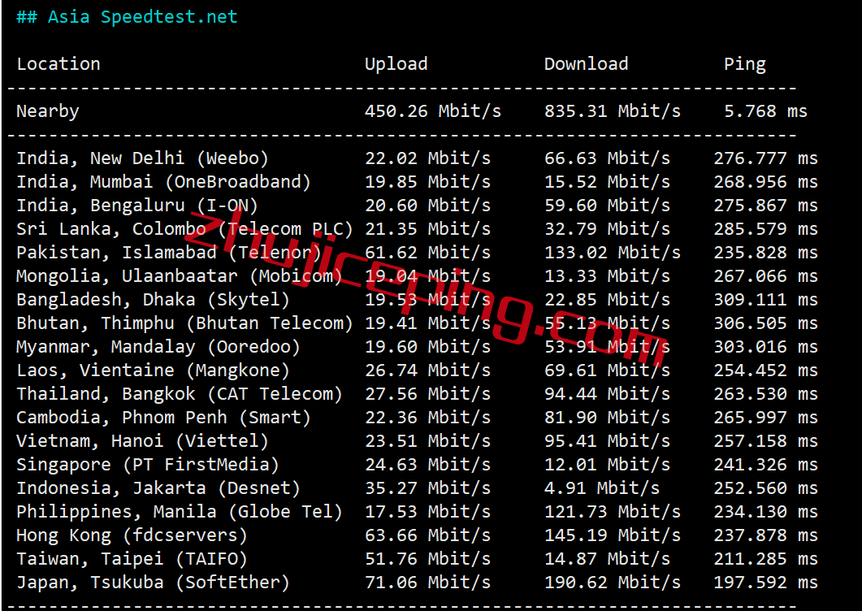Click the "Download" column header
This screenshot has width=862, height=611.
(586, 64)
